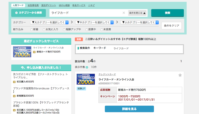Click the 注目 badge in the announcement line

click(79, 39)
